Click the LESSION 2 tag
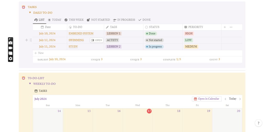Screen dimensions: 263x132 click(x=114, y=46)
